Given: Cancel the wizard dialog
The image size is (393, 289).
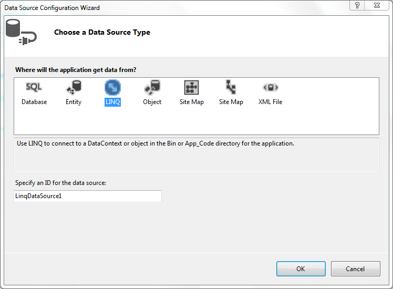Looking at the screenshot, I should click(x=355, y=269).
